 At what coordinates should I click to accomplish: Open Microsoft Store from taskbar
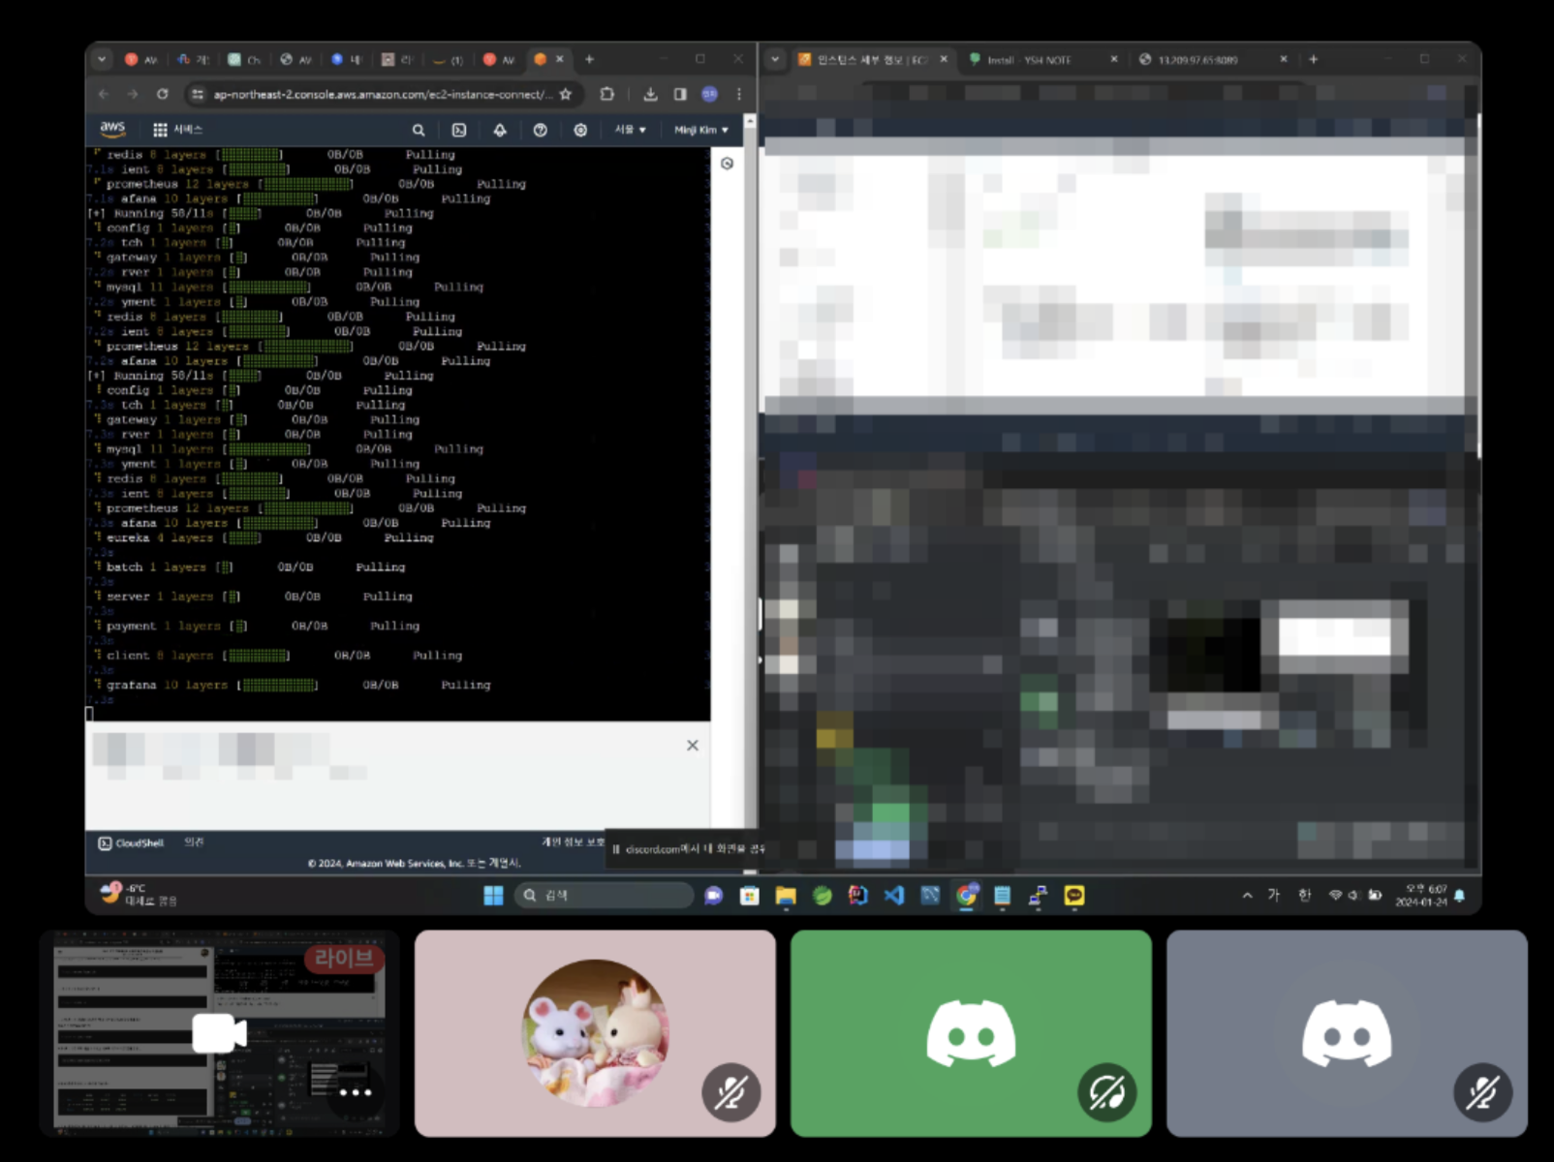click(750, 896)
